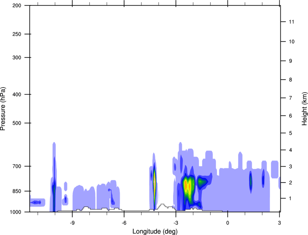The image size is (308, 235).
Task: Click the 5 km height label
Action: tap(291, 133)
